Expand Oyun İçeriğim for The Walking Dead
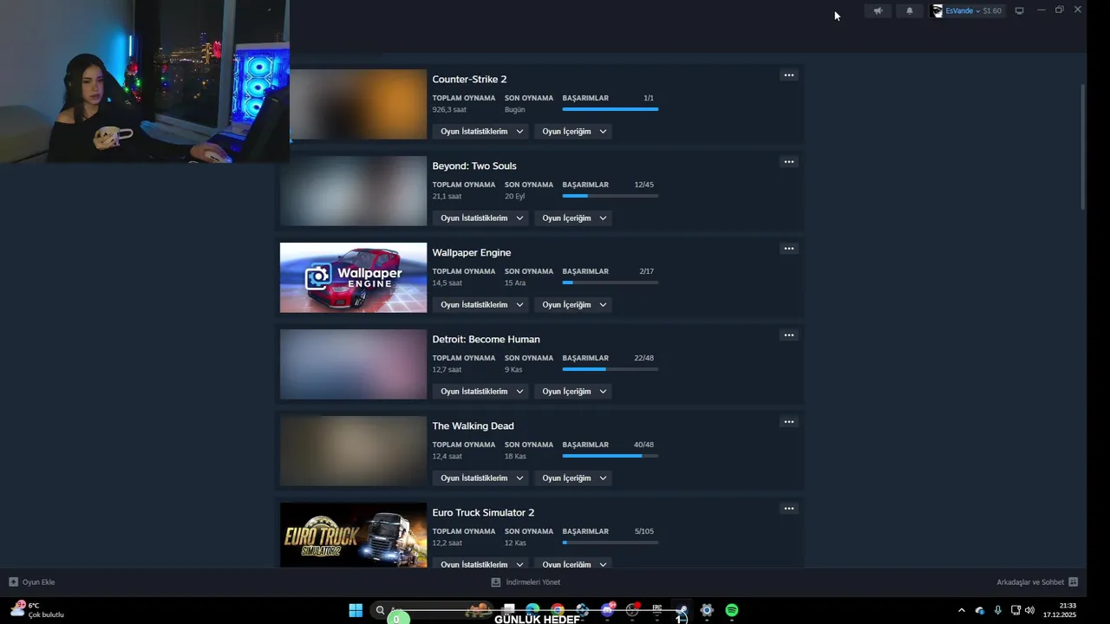This screenshot has height=624, width=1110. coord(573,478)
